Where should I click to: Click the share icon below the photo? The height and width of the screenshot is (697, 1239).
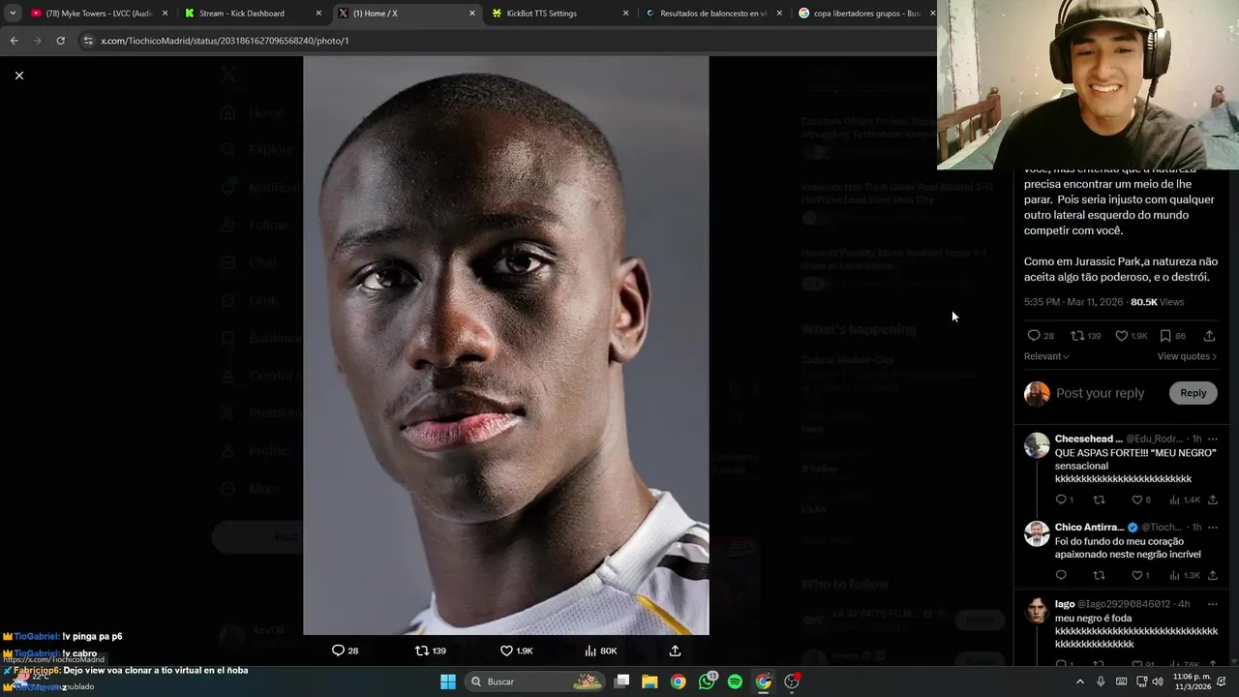tap(675, 651)
